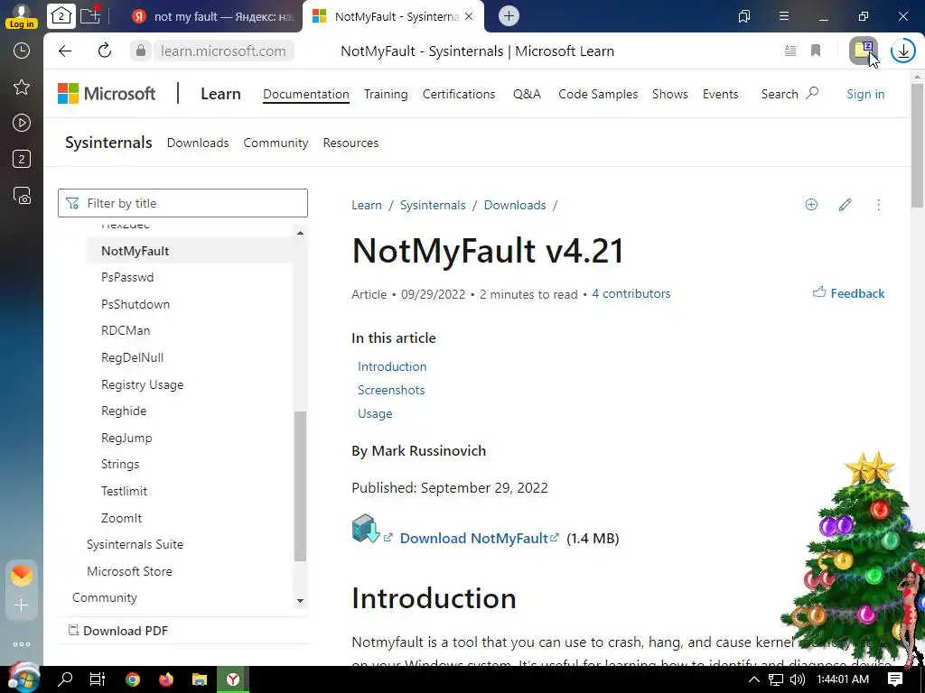
Task: Jump to the Screenshots section link
Action: tap(391, 390)
